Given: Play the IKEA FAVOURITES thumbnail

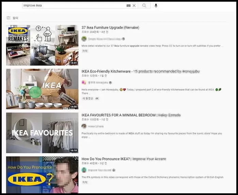Looking at the screenshot, I should (42, 133).
